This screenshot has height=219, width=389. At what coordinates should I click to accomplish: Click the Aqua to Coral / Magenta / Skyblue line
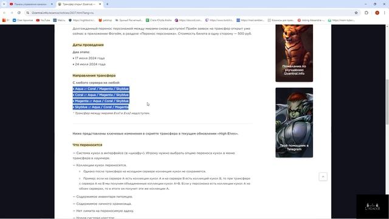101,89
